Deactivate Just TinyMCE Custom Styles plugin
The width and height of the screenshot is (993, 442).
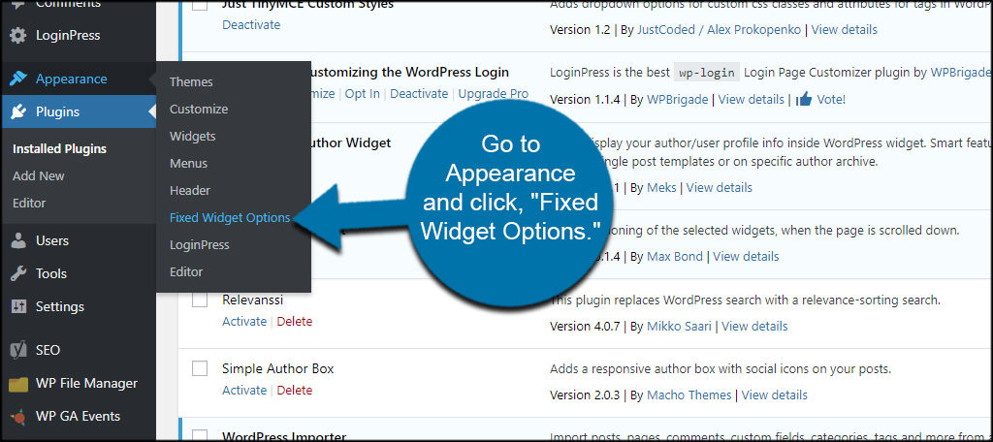tap(251, 24)
